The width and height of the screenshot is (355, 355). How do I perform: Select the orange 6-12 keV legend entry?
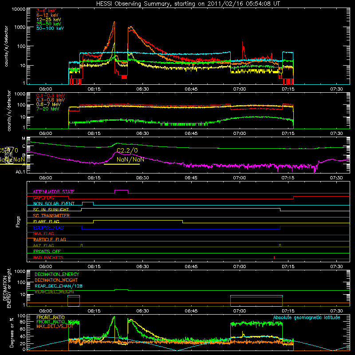coord(47,15)
